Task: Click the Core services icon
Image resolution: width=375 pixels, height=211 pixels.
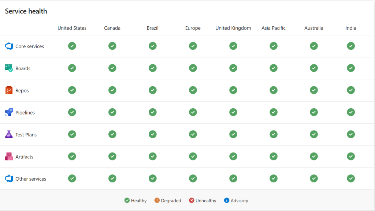Action: pyautogui.click(x=8, y=46)
